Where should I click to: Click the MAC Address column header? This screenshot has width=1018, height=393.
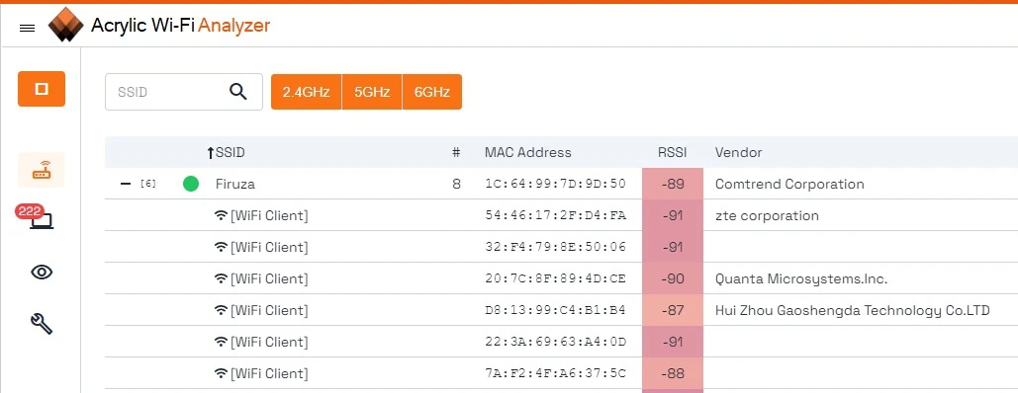click(528, 153)
